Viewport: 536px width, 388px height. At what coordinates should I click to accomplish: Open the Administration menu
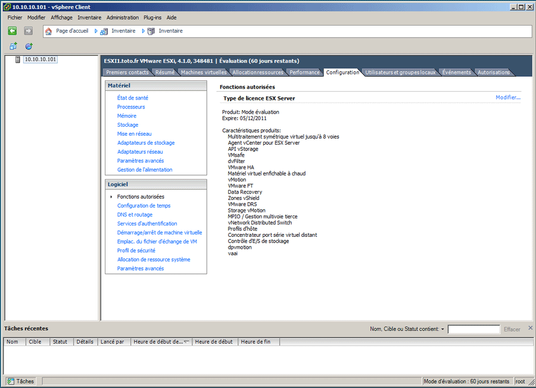[122, 17]
